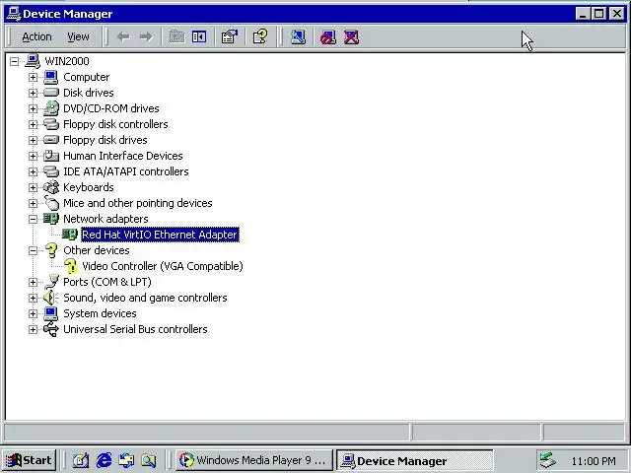This screenshot has width=631, height=473.
Task: Open Properties via the toolbar icon
Action: pyautogui.click(x=230, y=37)
